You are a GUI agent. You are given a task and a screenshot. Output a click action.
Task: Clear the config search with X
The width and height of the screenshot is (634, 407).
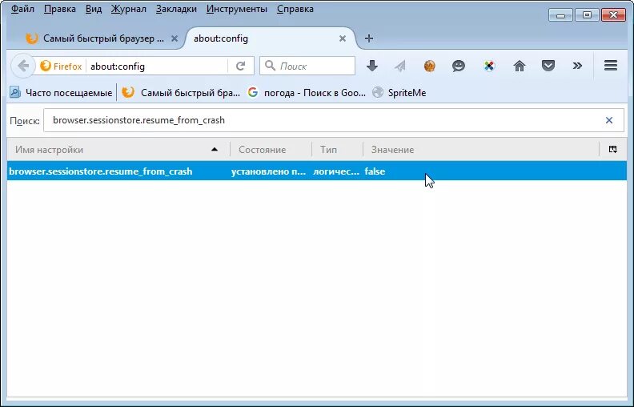(609, 120)
